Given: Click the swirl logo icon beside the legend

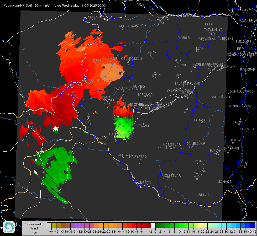Looking at the screenshot, I should (9, 227).
